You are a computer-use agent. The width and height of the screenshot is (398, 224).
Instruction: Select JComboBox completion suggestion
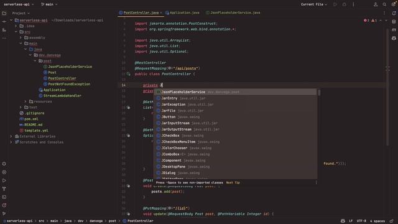(x=235, y=154)
